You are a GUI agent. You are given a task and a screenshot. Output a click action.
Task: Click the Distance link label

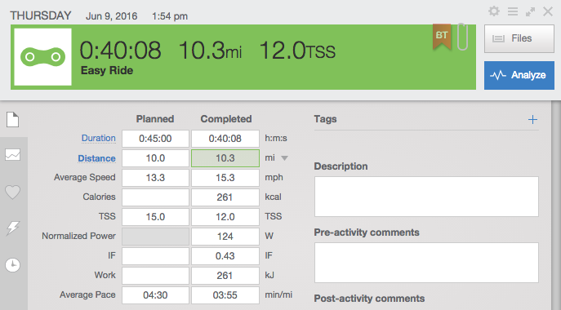coord(96,158)
